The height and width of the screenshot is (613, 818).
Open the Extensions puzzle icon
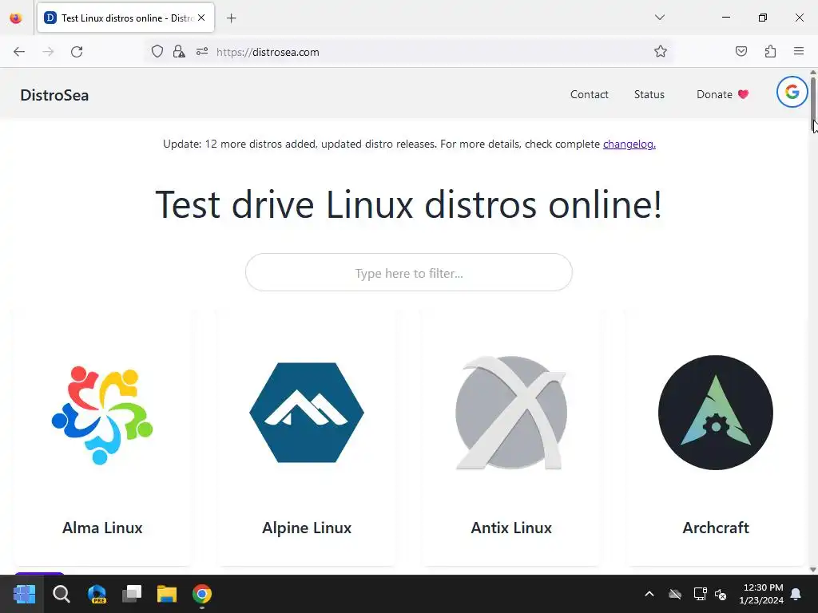click(770, 51)
